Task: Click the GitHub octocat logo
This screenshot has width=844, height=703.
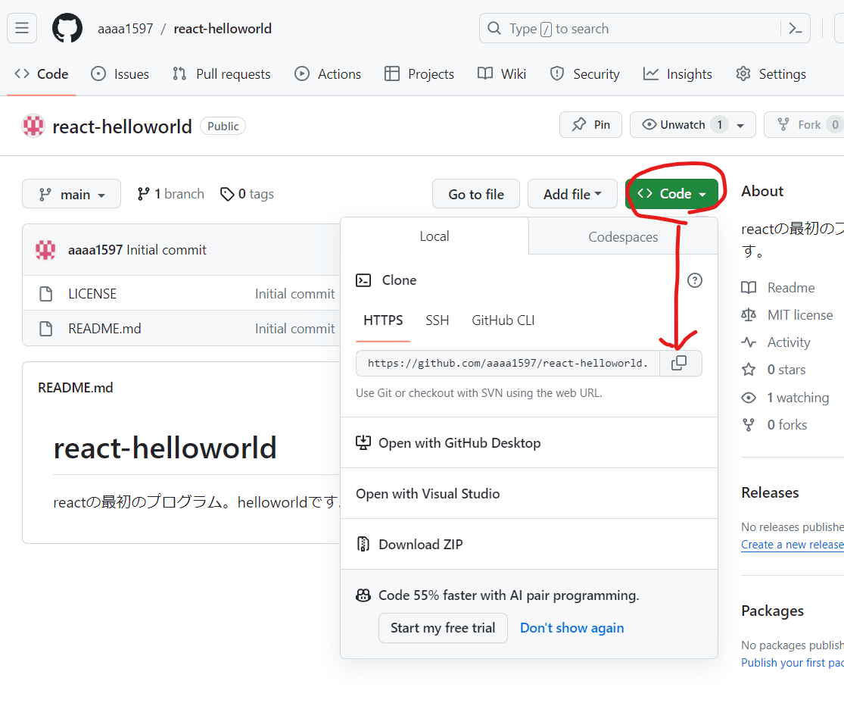Action: (67, 28)
